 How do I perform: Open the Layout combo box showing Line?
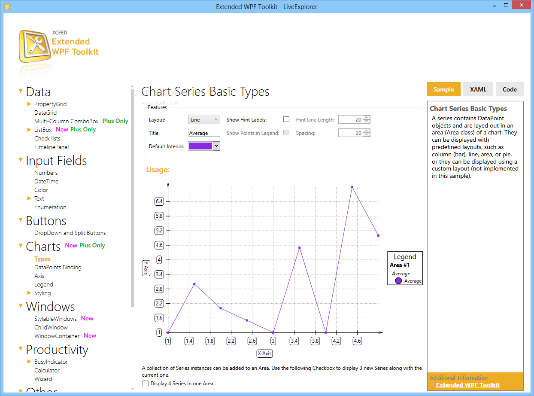(204, 120)
